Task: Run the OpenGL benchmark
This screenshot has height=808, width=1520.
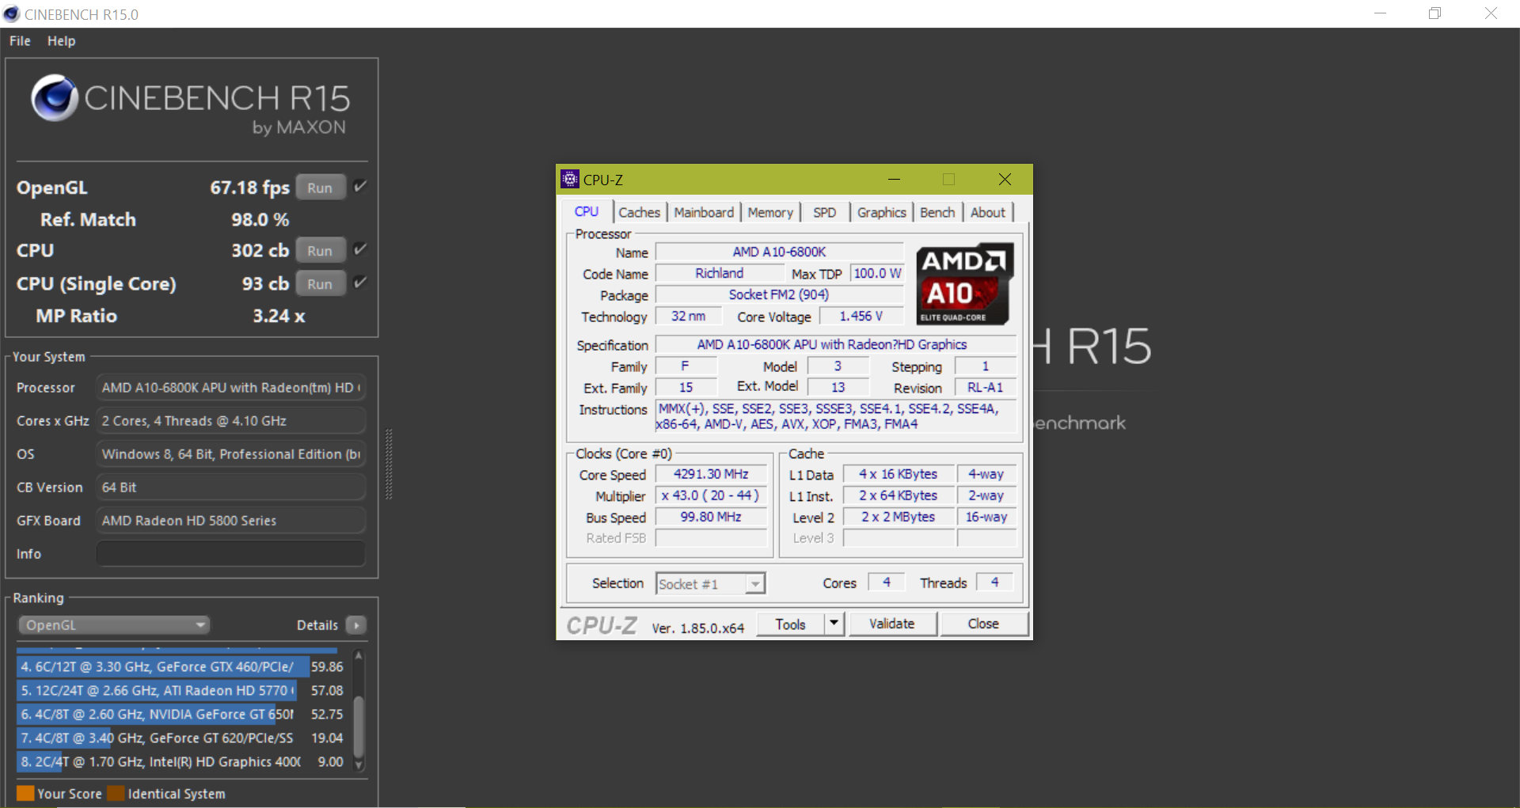Action: (321, 188)
